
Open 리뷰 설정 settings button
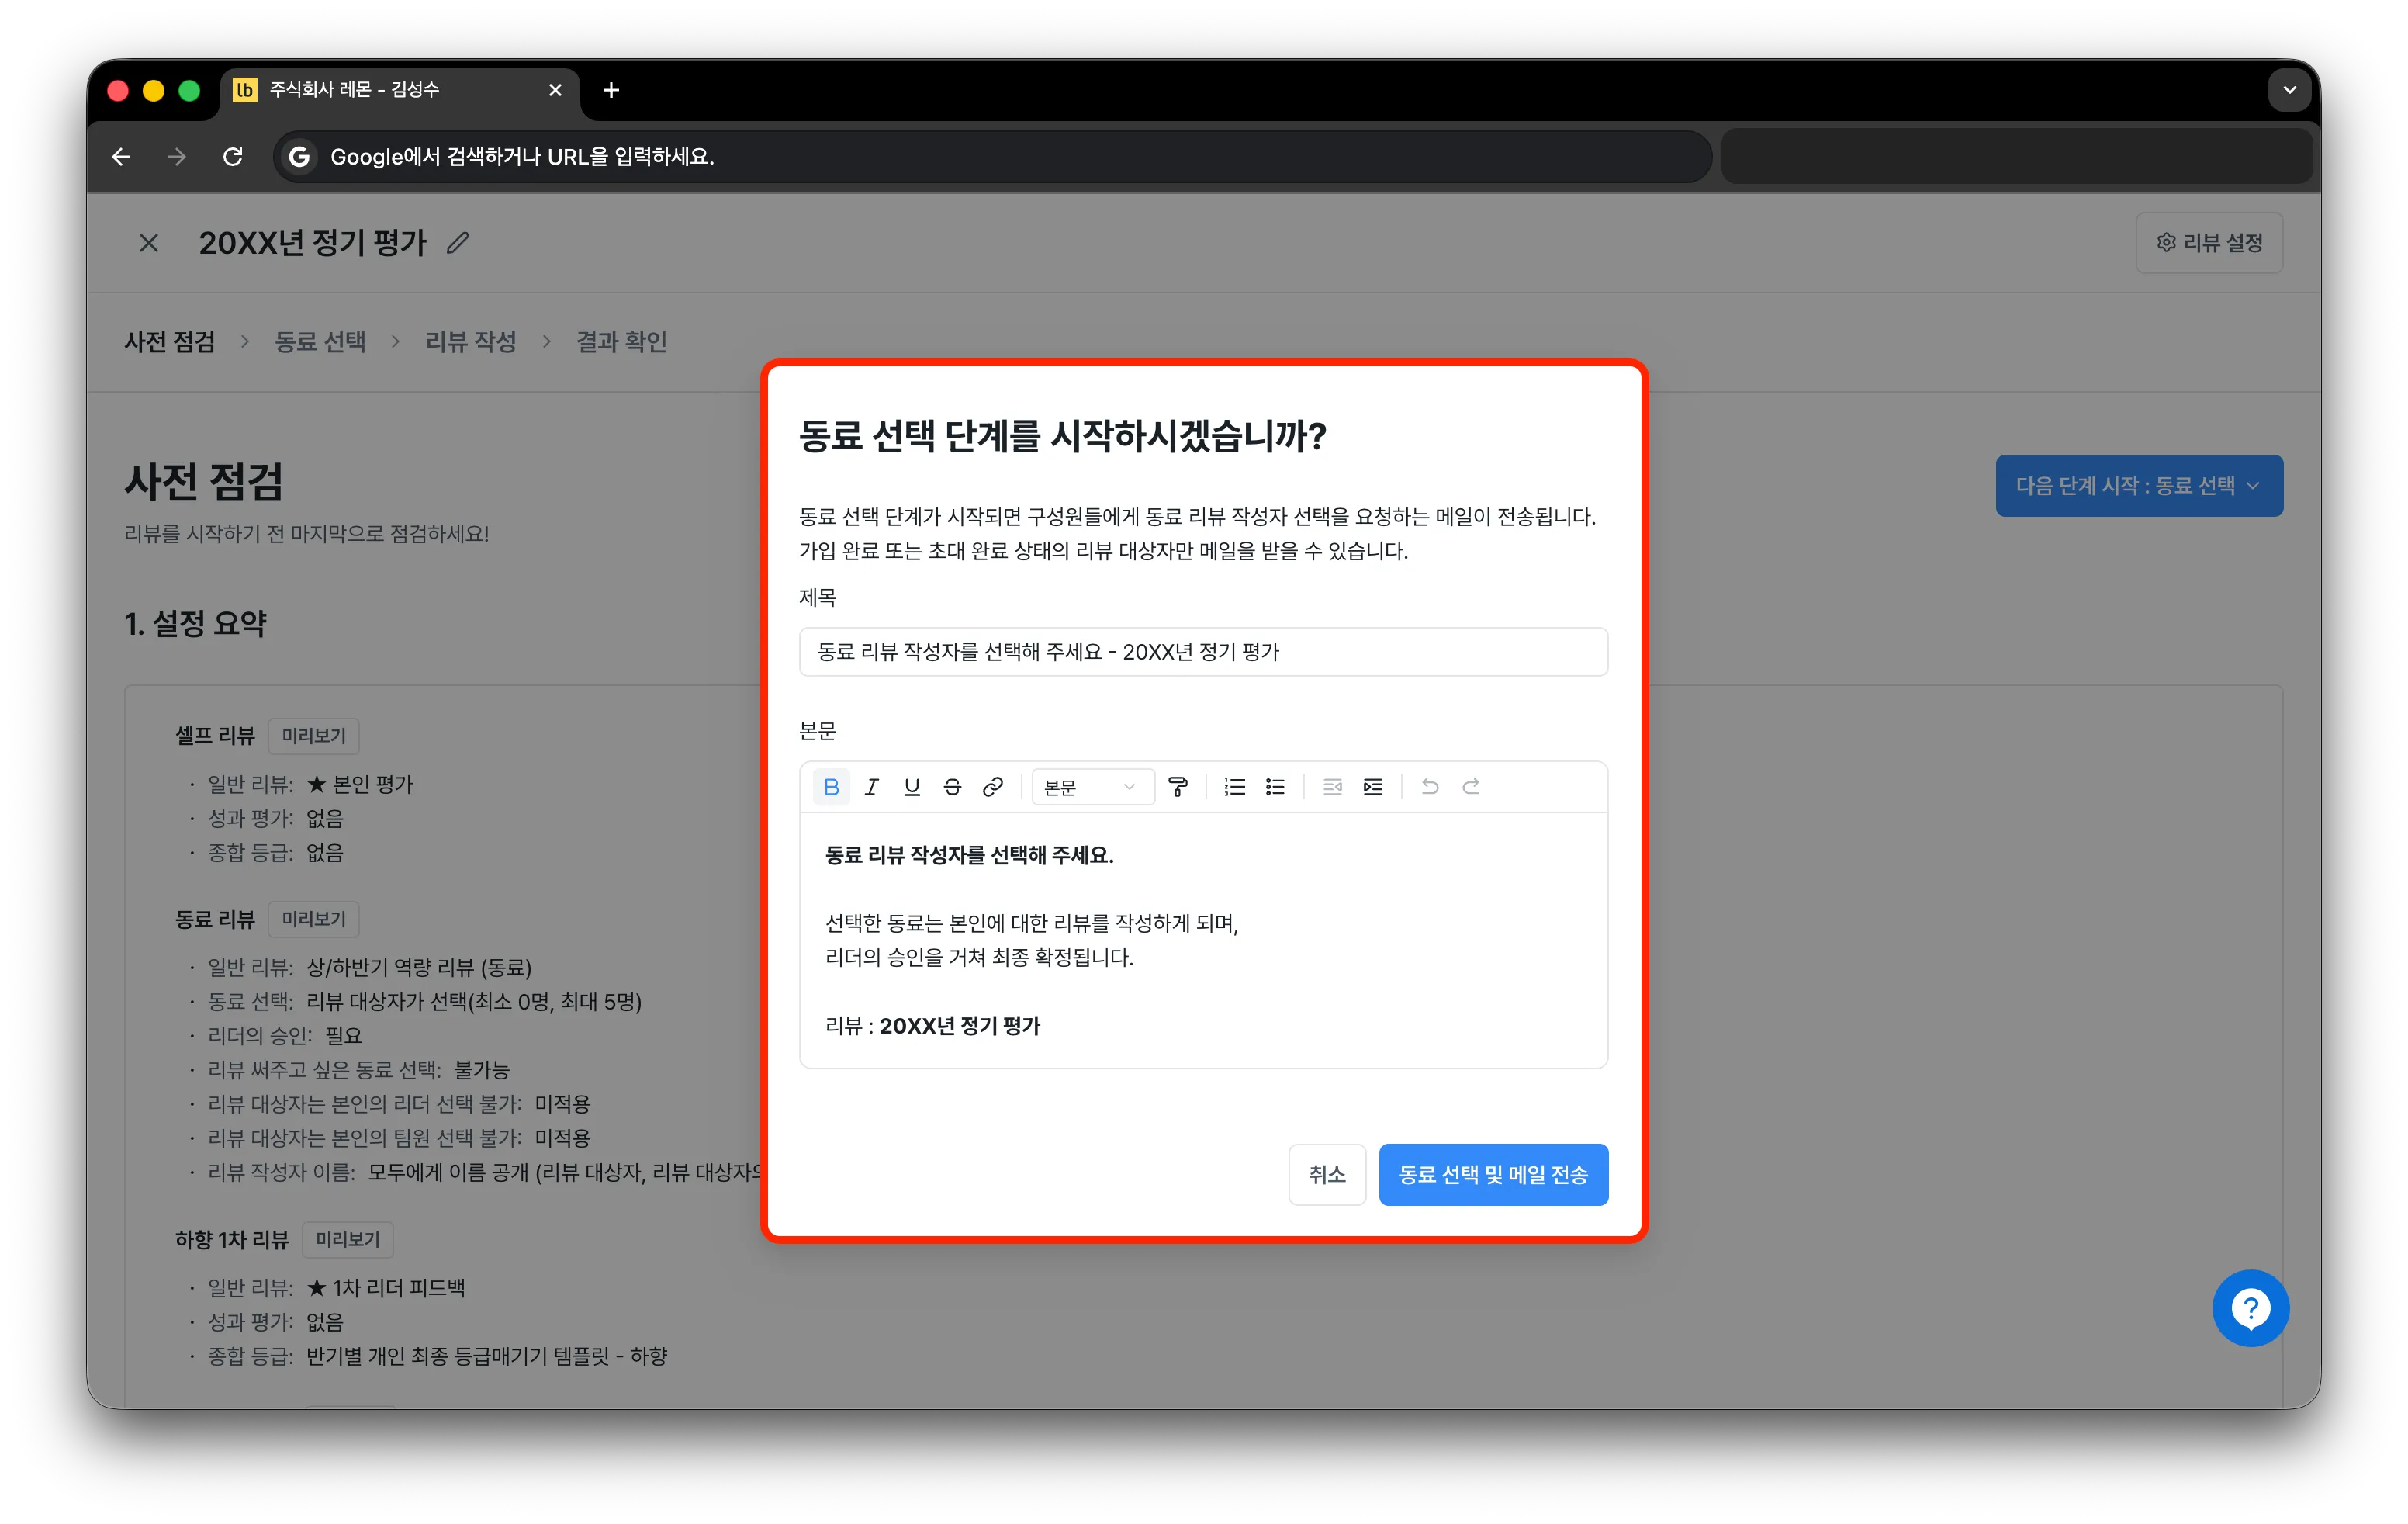[x=2209, y=243]
